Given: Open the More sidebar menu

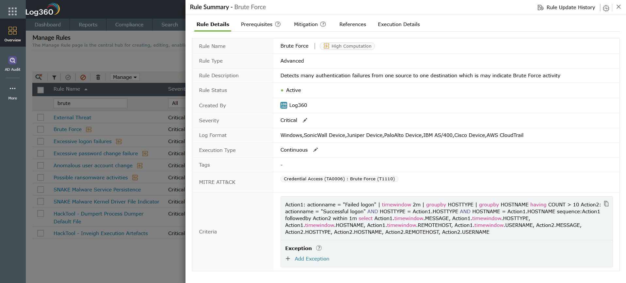Looking at the screenshot, I should tap(13, 93).
